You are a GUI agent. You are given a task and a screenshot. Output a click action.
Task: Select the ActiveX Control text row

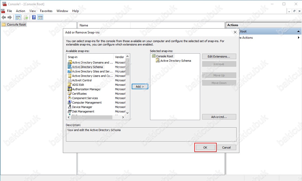82,80
